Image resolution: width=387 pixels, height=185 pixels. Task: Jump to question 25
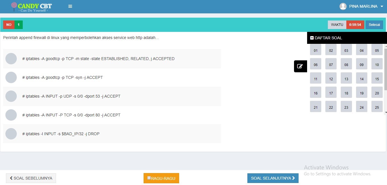(x=377, y=107)
